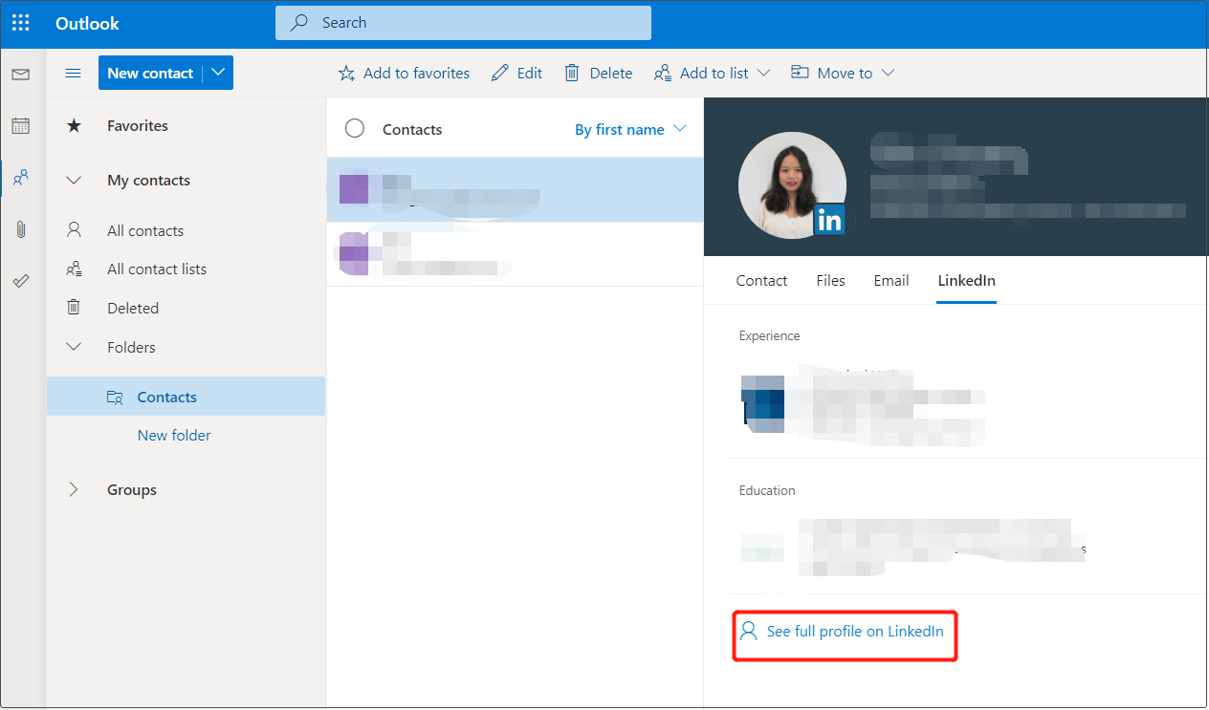Select the People icon in the left rail
Viewport: 1209px width, 710px height.
point(20,177)
